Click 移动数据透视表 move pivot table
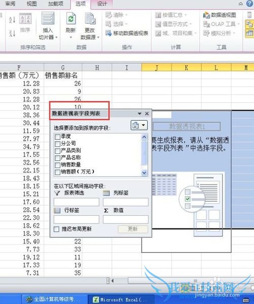 point(127,33)
